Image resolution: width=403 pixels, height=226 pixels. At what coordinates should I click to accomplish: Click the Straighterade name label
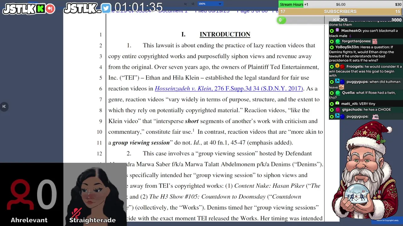(93, 220)
